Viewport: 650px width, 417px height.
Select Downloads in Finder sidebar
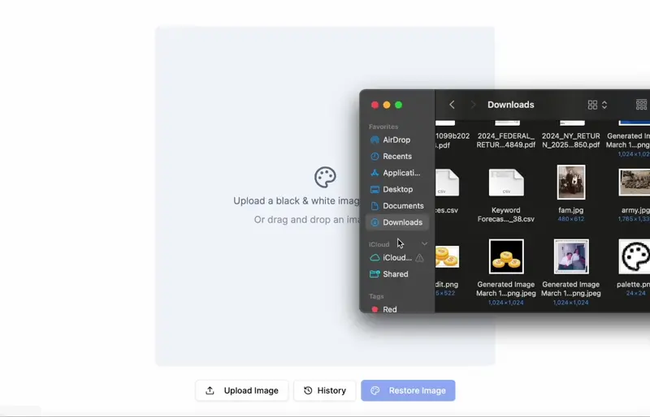(401, 222)
